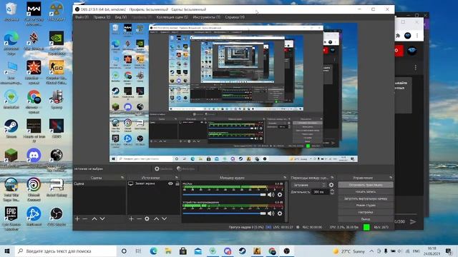Click the Start Recording button
The image size is (458, 257).
click(x=366, y=192)
